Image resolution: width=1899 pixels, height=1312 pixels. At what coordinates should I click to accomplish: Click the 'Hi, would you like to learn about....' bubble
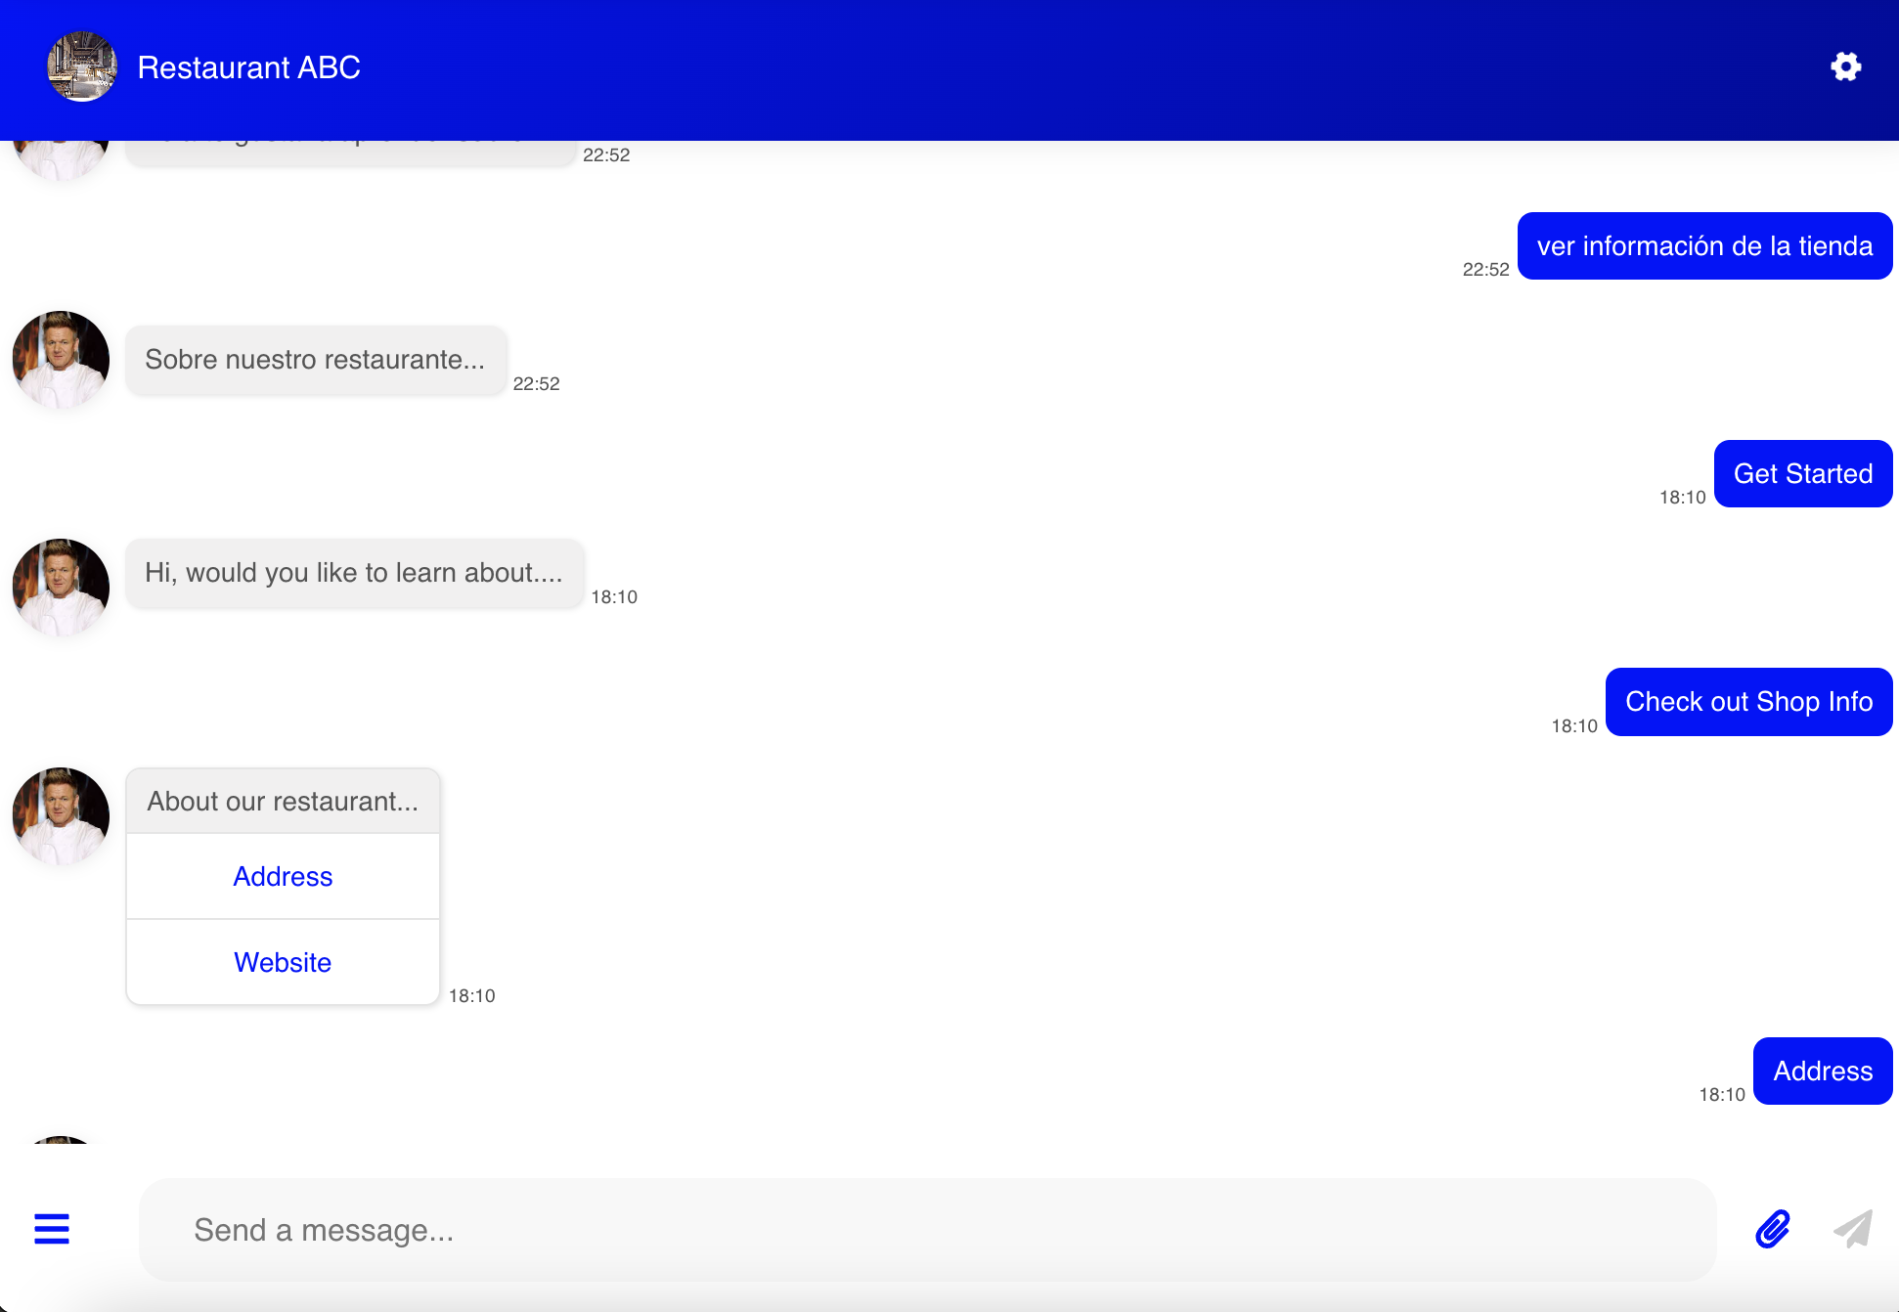click(x=353, y=573)
